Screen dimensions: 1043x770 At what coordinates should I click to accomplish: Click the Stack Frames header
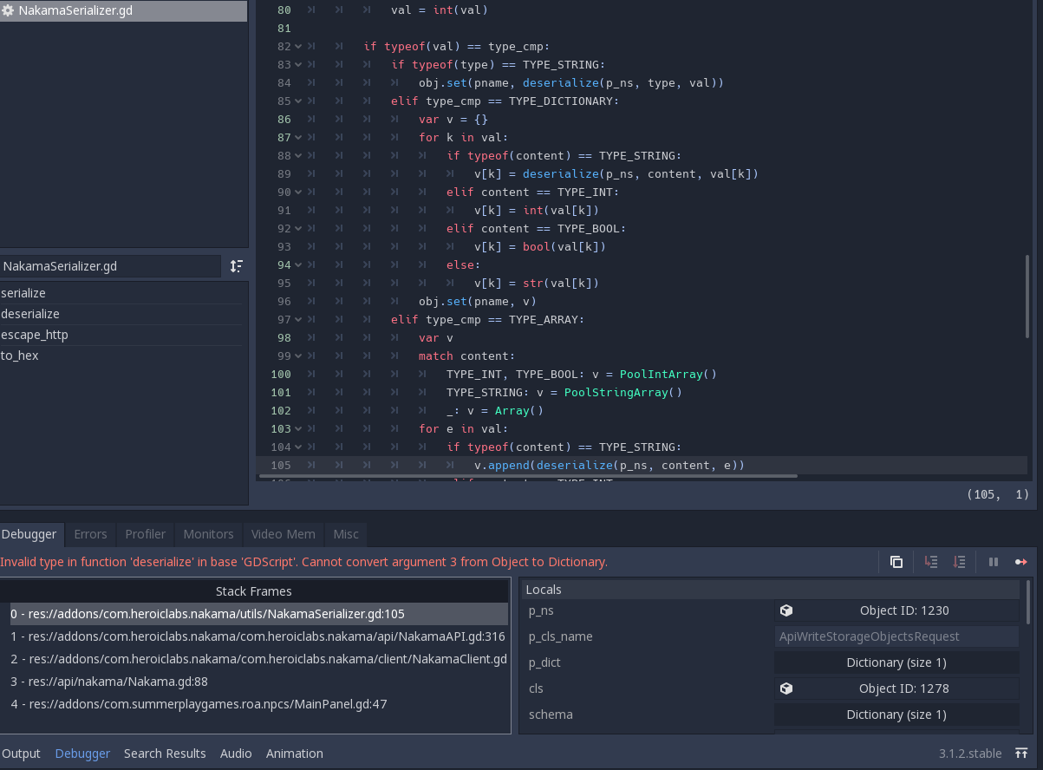[x=254, y=591]
